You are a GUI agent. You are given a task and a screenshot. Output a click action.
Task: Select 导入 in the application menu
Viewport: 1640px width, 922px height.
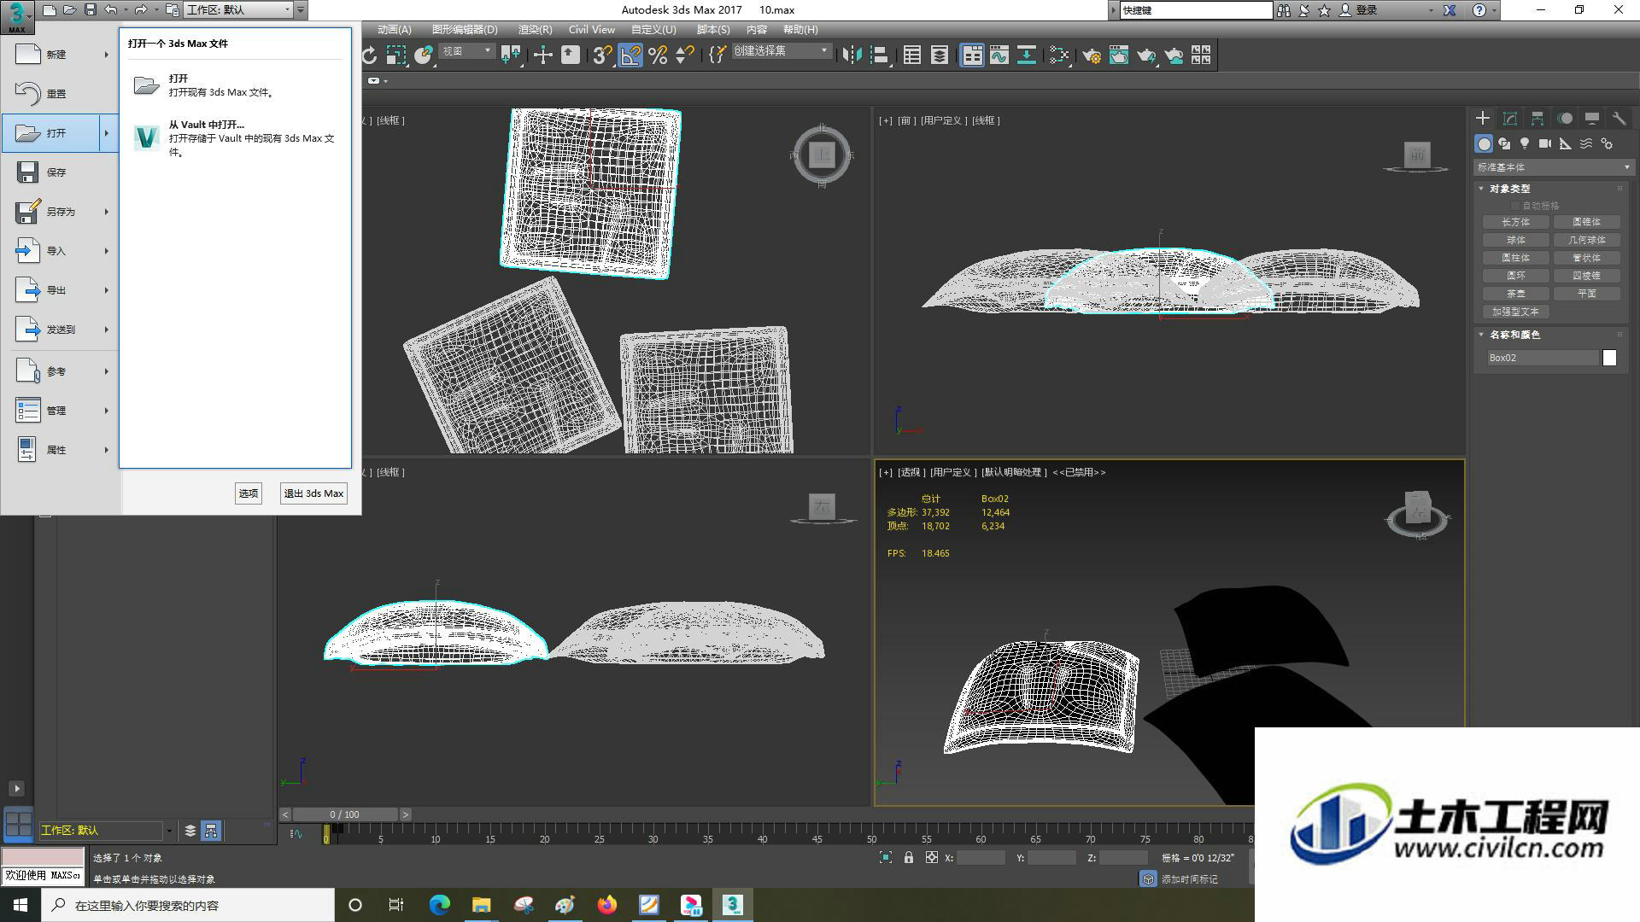pos(60,251)
